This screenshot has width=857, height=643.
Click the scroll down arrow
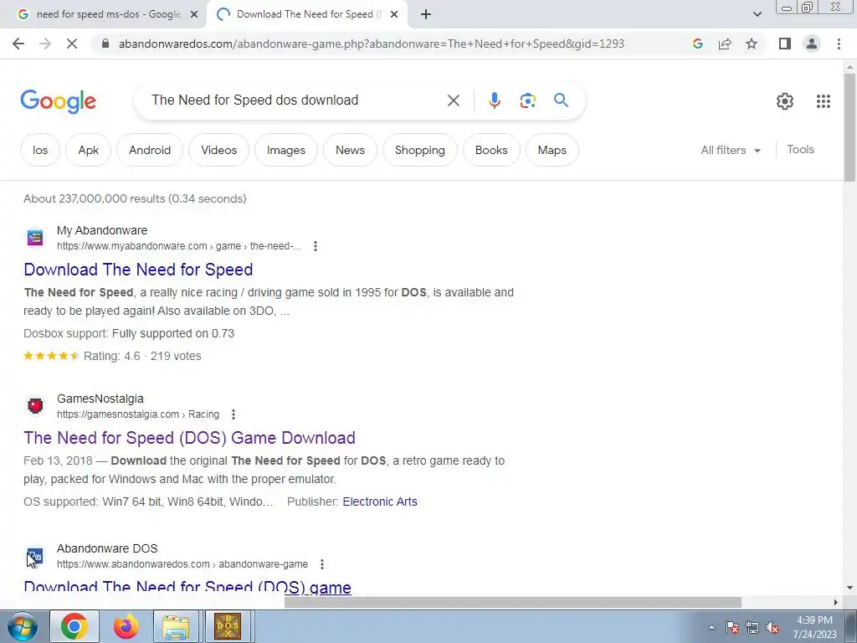click(849, 588)
